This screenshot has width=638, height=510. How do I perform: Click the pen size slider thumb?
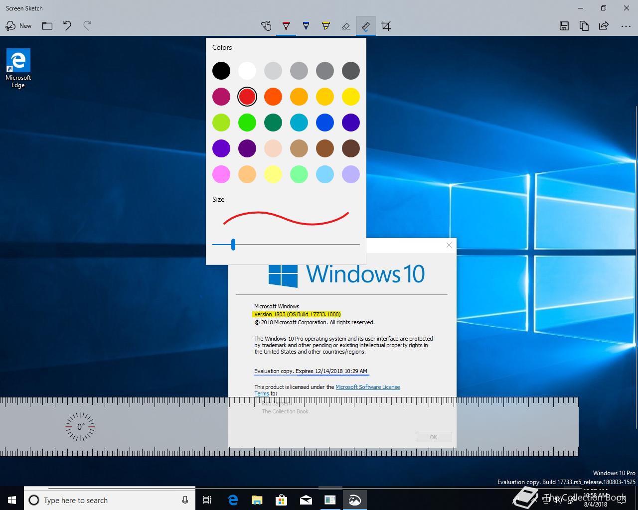[233, 245]
